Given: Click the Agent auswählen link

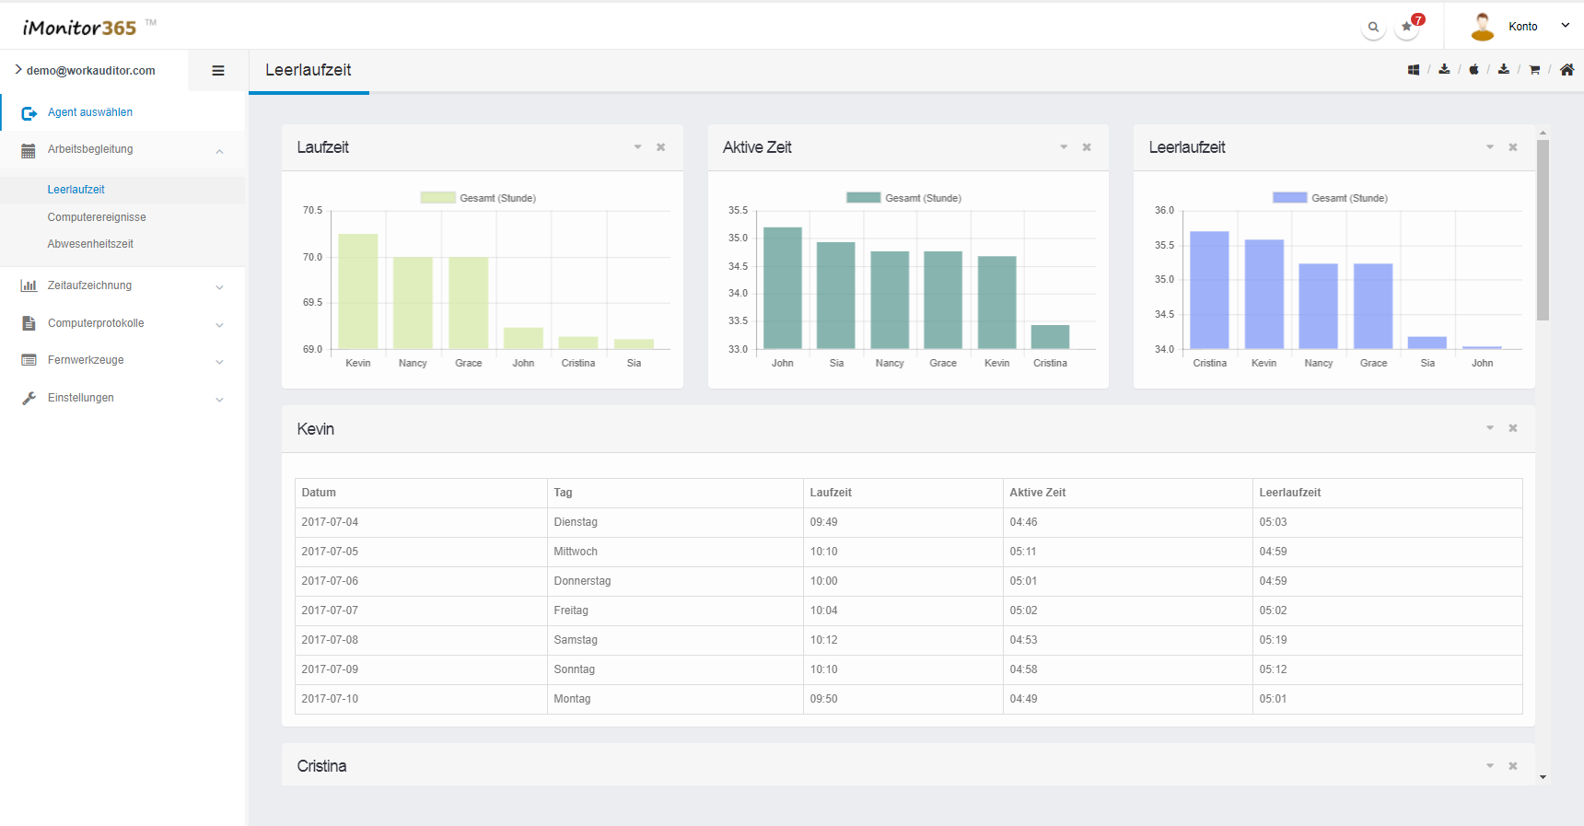Looking at the screenshot, I should 89,112.
